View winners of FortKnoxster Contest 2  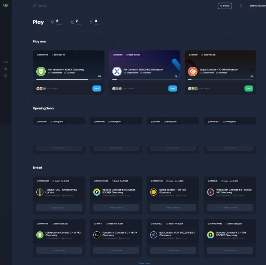click(59, 250)
